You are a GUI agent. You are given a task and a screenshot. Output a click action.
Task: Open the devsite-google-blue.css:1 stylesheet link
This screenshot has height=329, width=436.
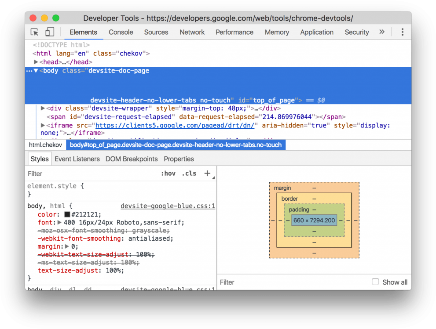tap(168, 206)
